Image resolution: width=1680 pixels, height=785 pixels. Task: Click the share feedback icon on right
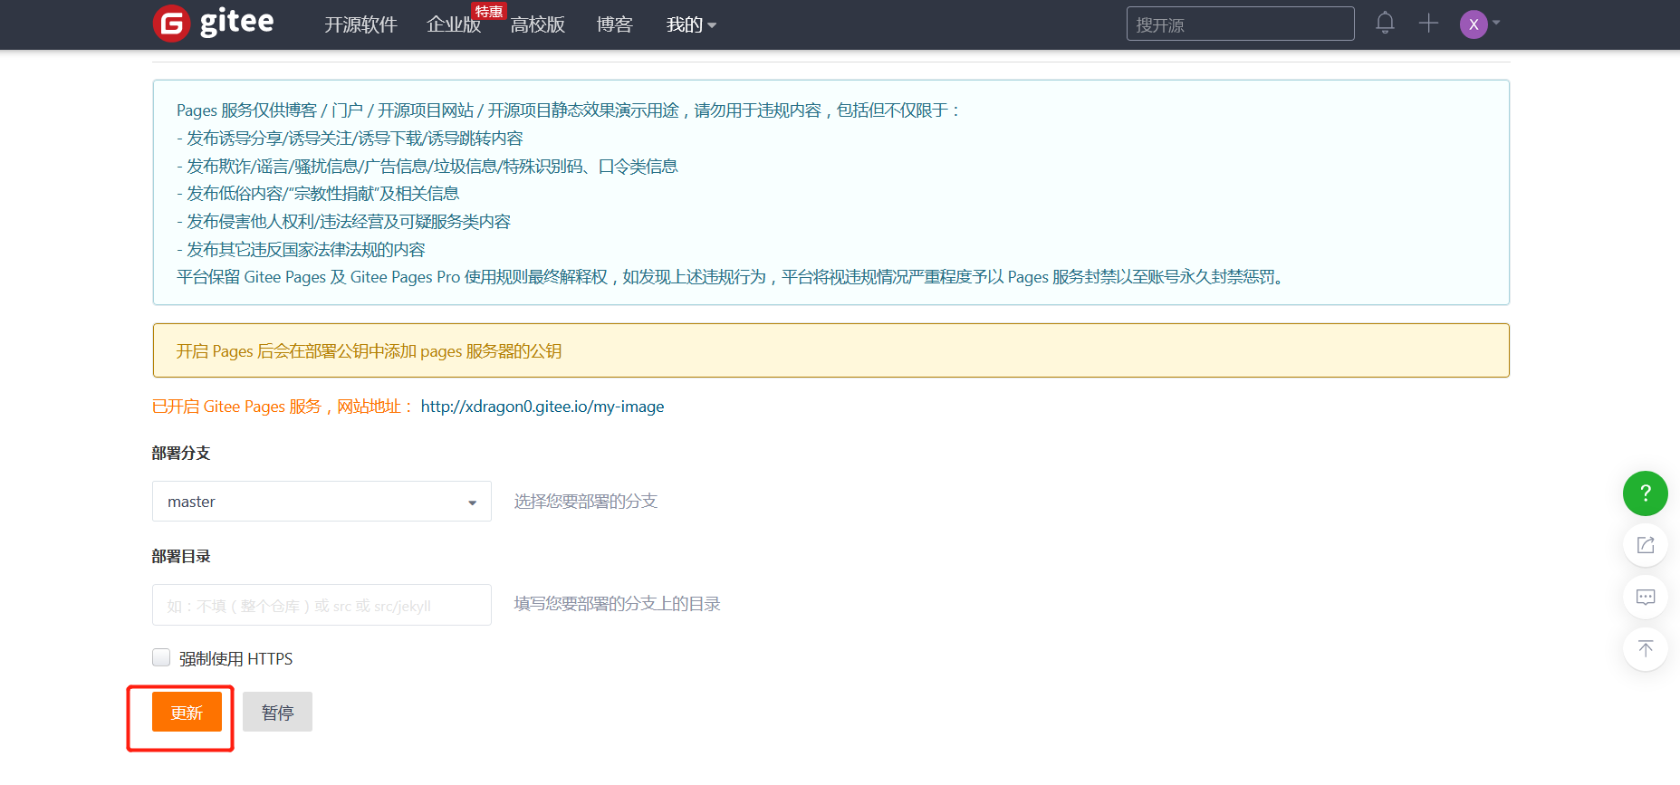pos(1646,545)
